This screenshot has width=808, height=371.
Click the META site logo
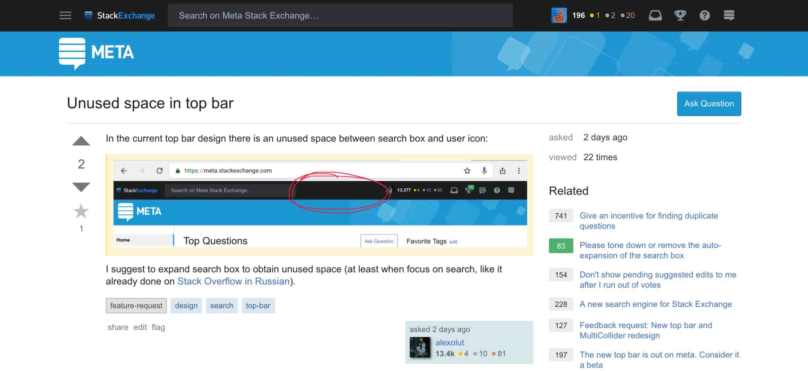[x=96, y=54]
